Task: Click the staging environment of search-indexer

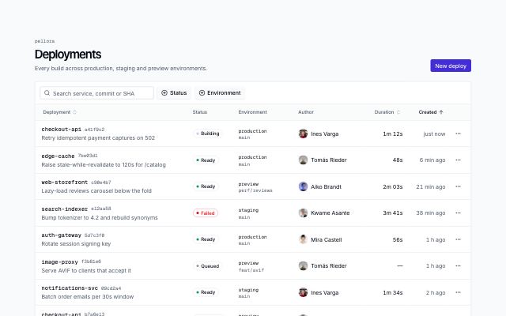Action: click(248, 210)
